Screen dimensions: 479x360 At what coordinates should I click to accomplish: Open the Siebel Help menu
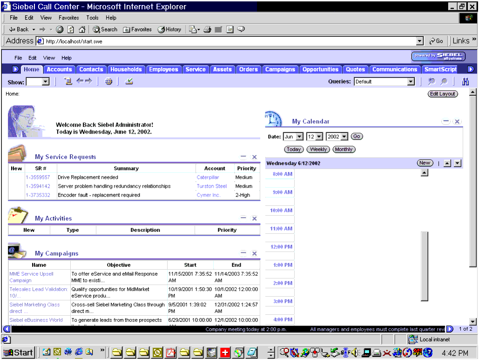tap(66, 58)
